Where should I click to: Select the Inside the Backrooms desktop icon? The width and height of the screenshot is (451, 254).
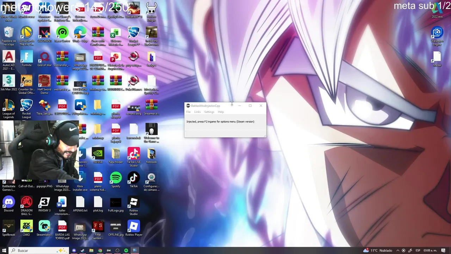(152, 36)
